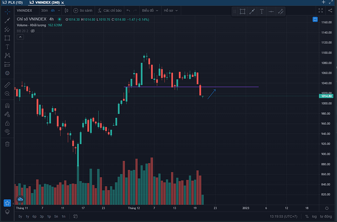Screen dimensions: 337x222
Task: Toggle percent scale mode
Action: click(x=307, y=217)
